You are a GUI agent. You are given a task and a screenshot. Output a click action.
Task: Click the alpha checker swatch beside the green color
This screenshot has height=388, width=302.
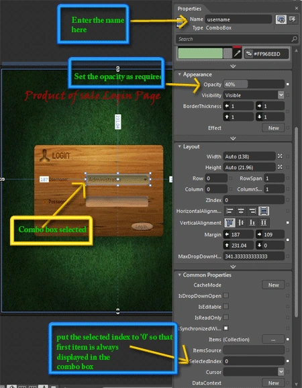(x=228, y=54)
